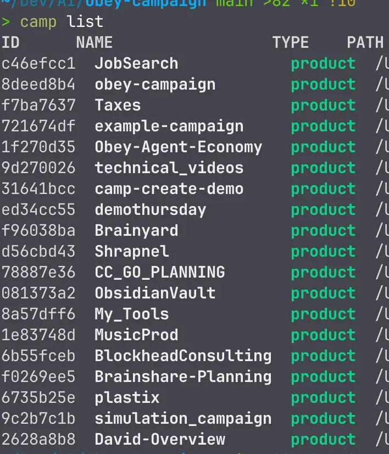Select the word 'list' in the command
The image size is (389, 454).
85,21
